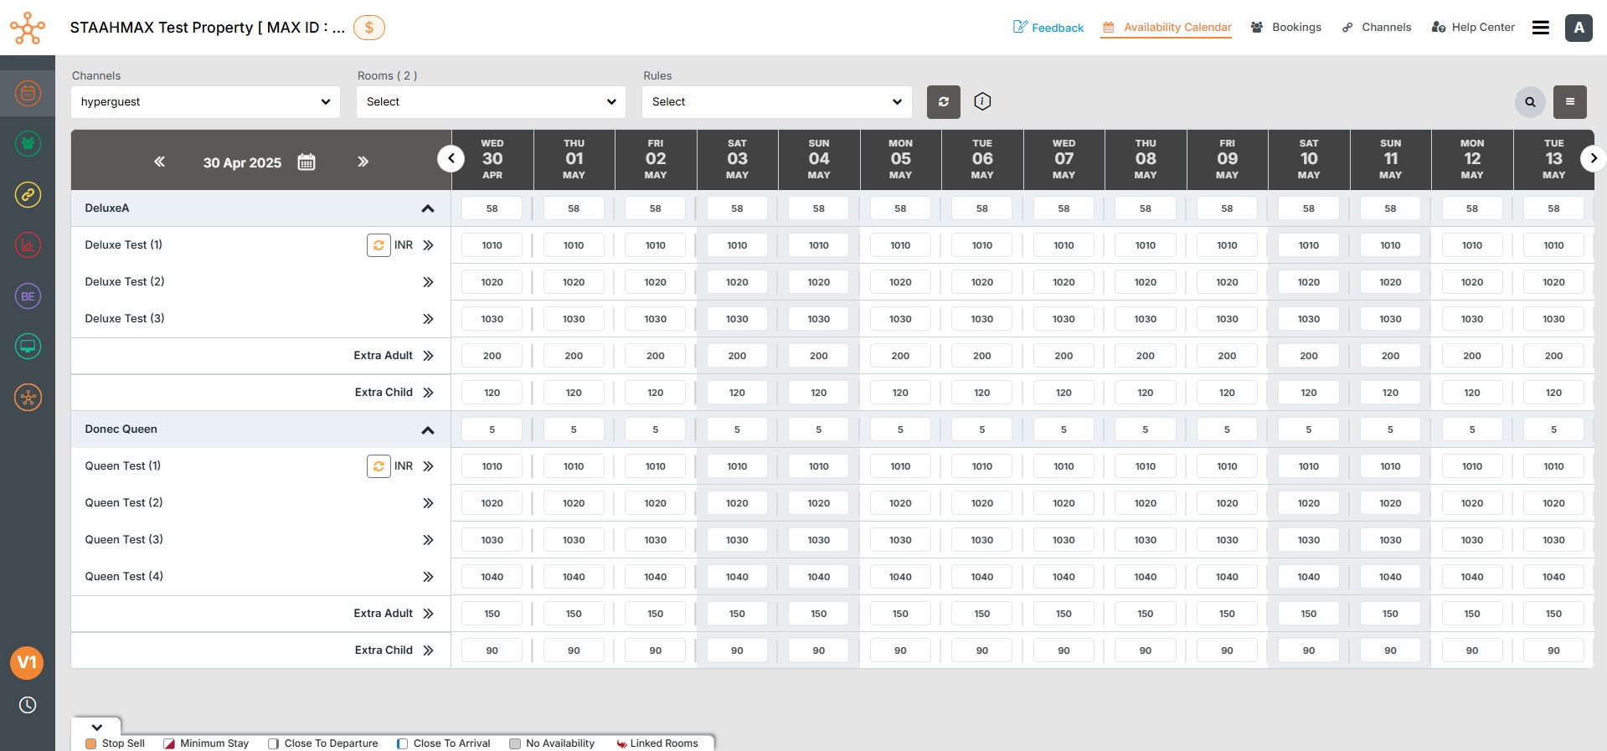Click the V1 version badge
Screen dimensions: 1607x751
pos(27,663)
